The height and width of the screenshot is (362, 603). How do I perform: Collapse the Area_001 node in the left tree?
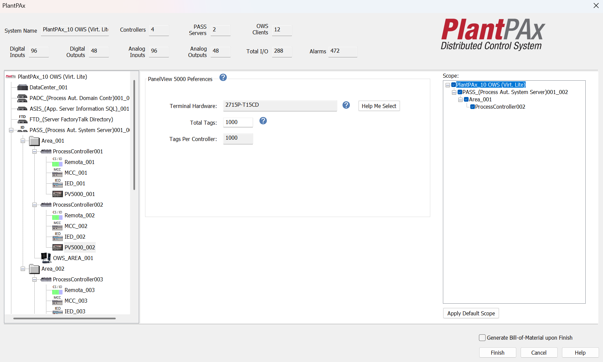point(23,141)
